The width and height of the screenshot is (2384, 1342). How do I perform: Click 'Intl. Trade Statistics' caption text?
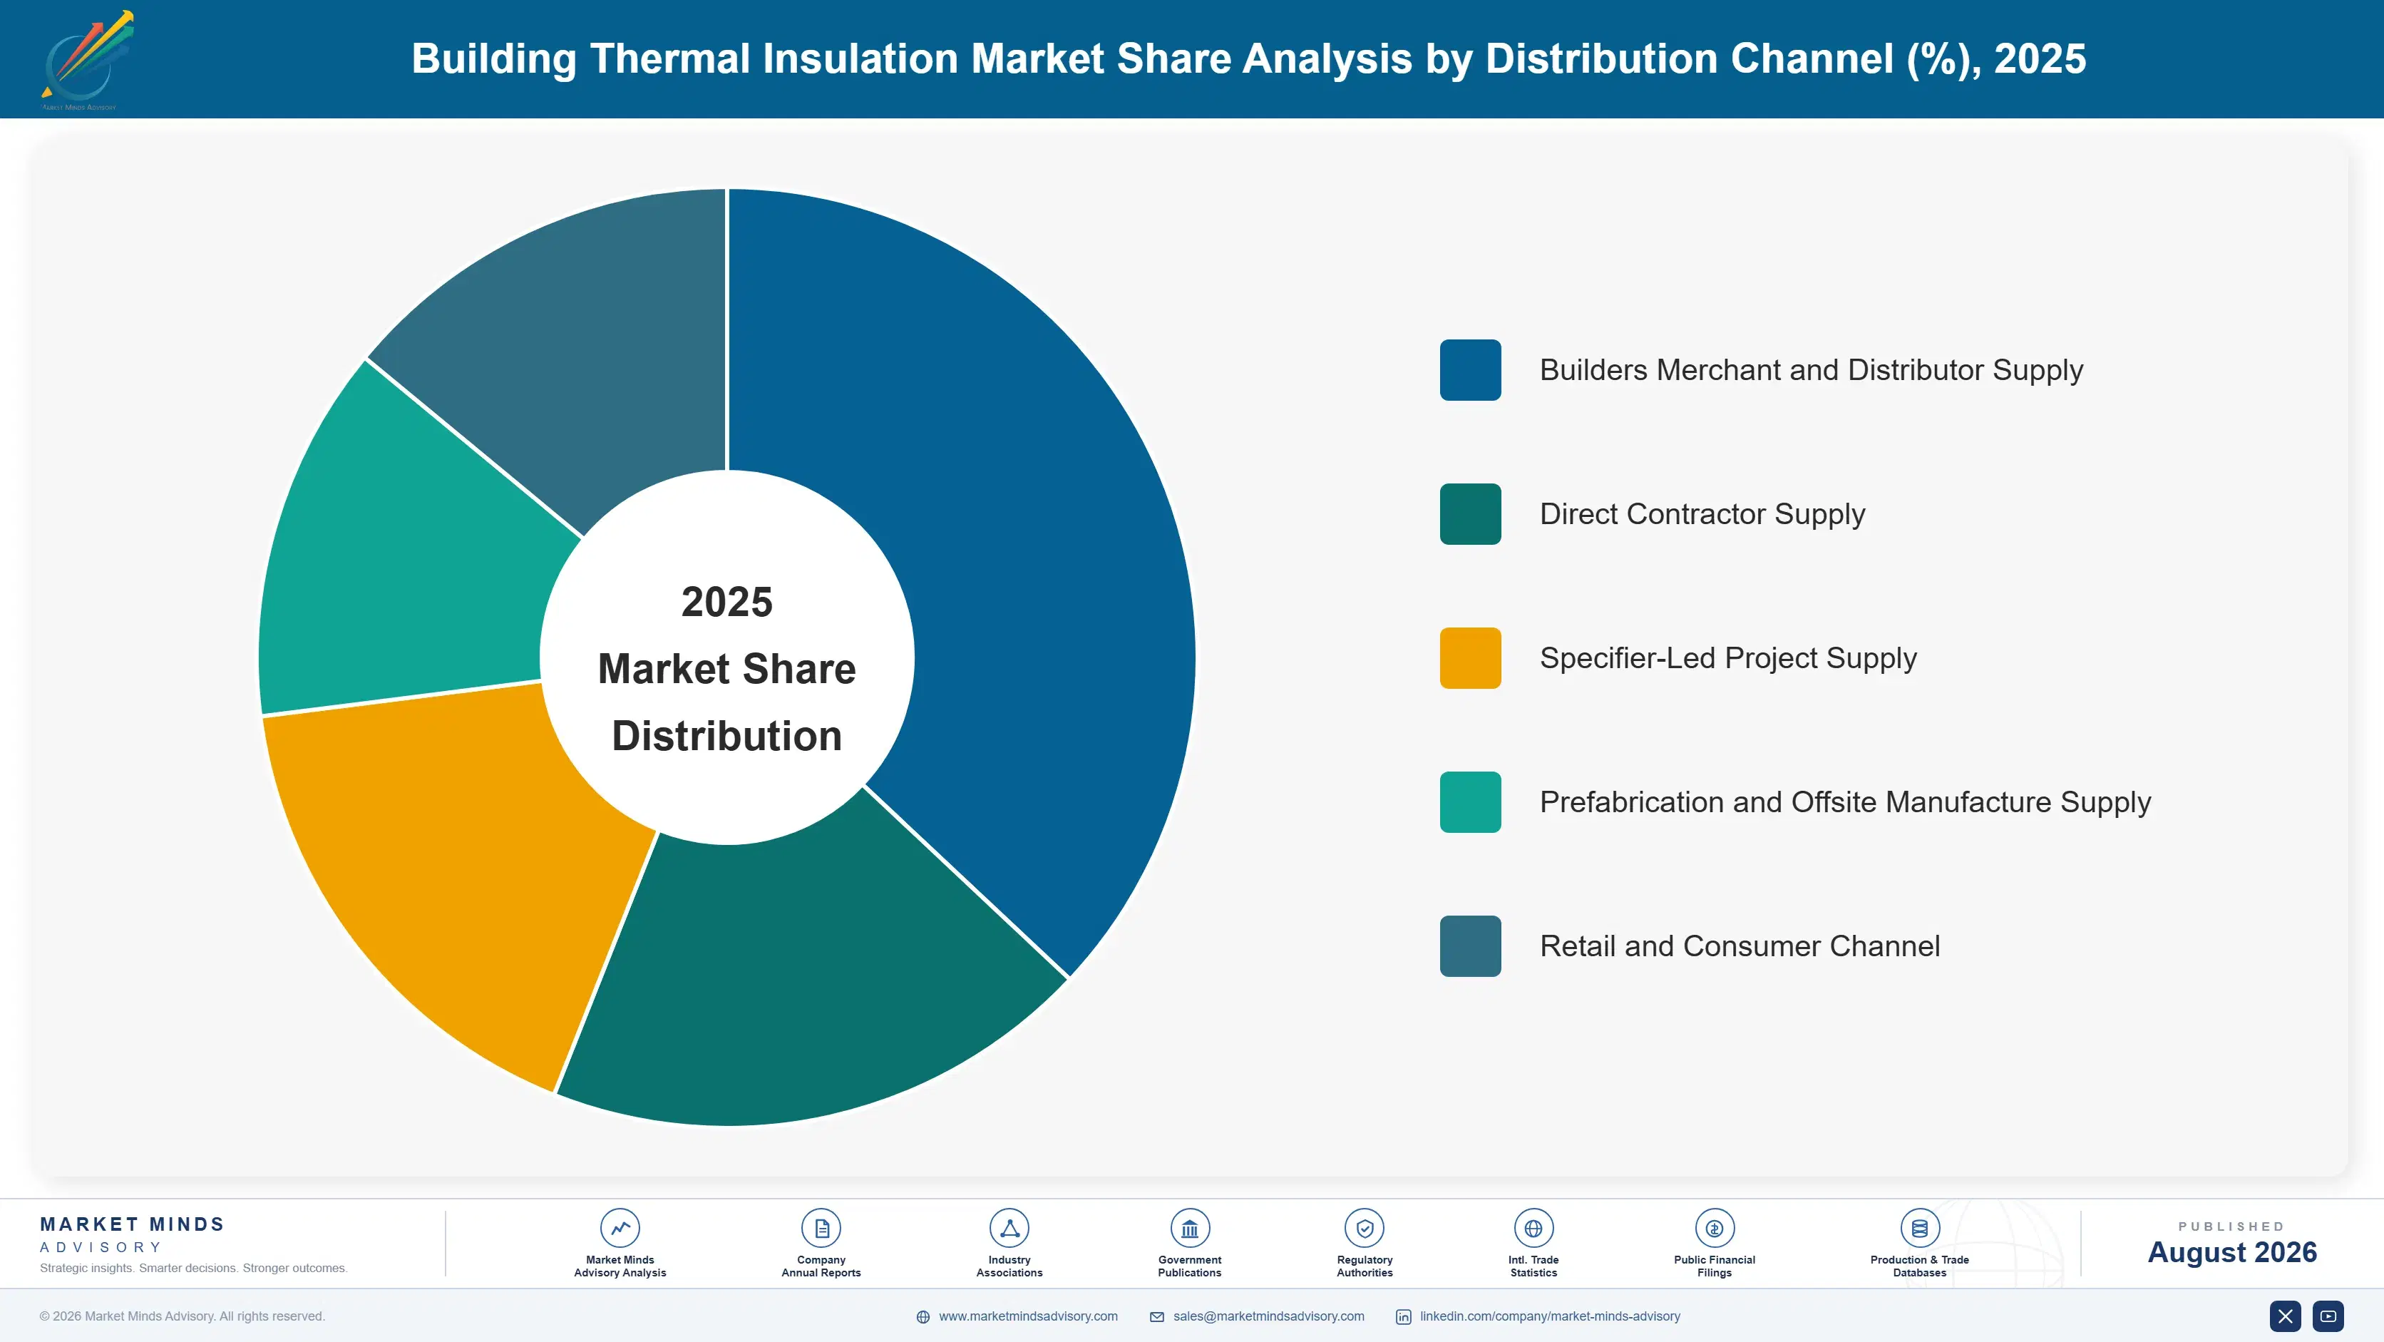click(1533, 1266)
